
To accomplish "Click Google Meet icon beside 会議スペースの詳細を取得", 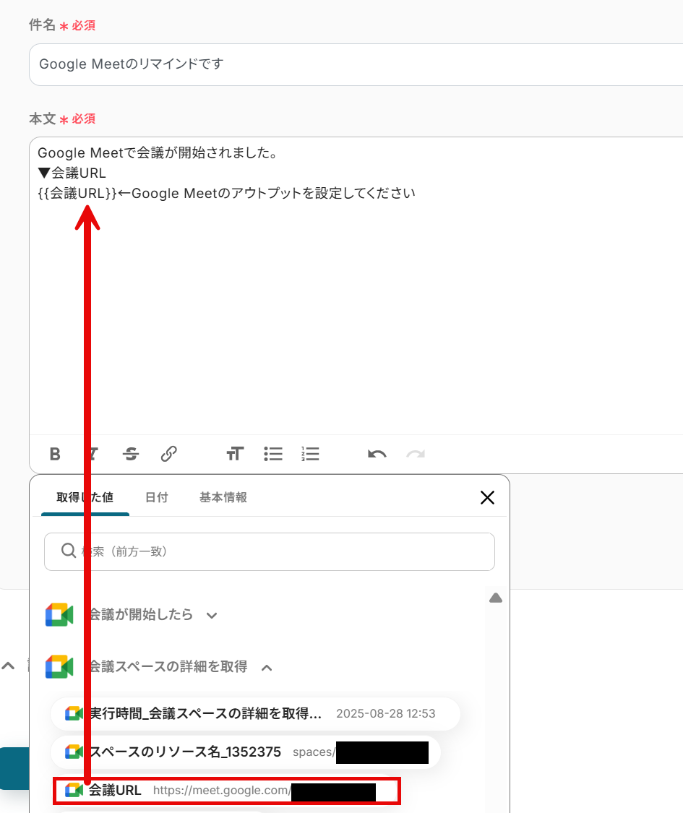I will point(59,667).
